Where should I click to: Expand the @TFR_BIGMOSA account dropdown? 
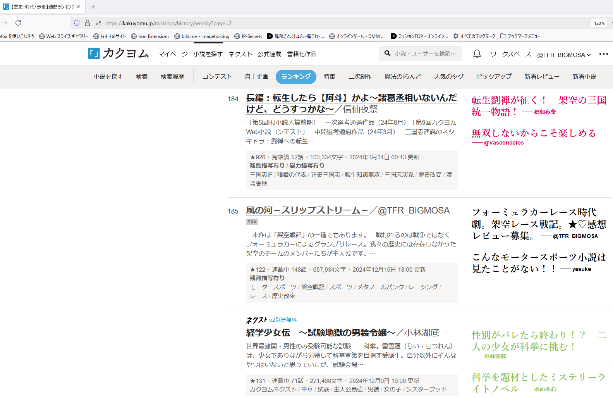[x=563, y=55]
